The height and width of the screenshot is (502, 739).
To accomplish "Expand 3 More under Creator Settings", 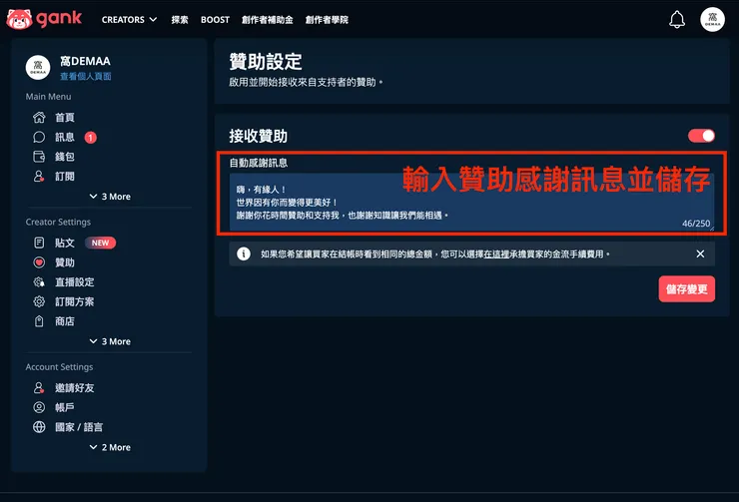I will [110, 341].
